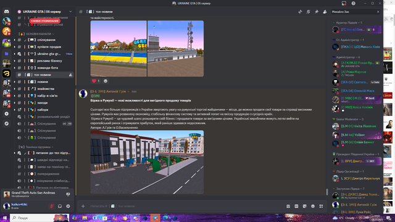Open the radio tower building image
The image size is (395, 222).
175,49
